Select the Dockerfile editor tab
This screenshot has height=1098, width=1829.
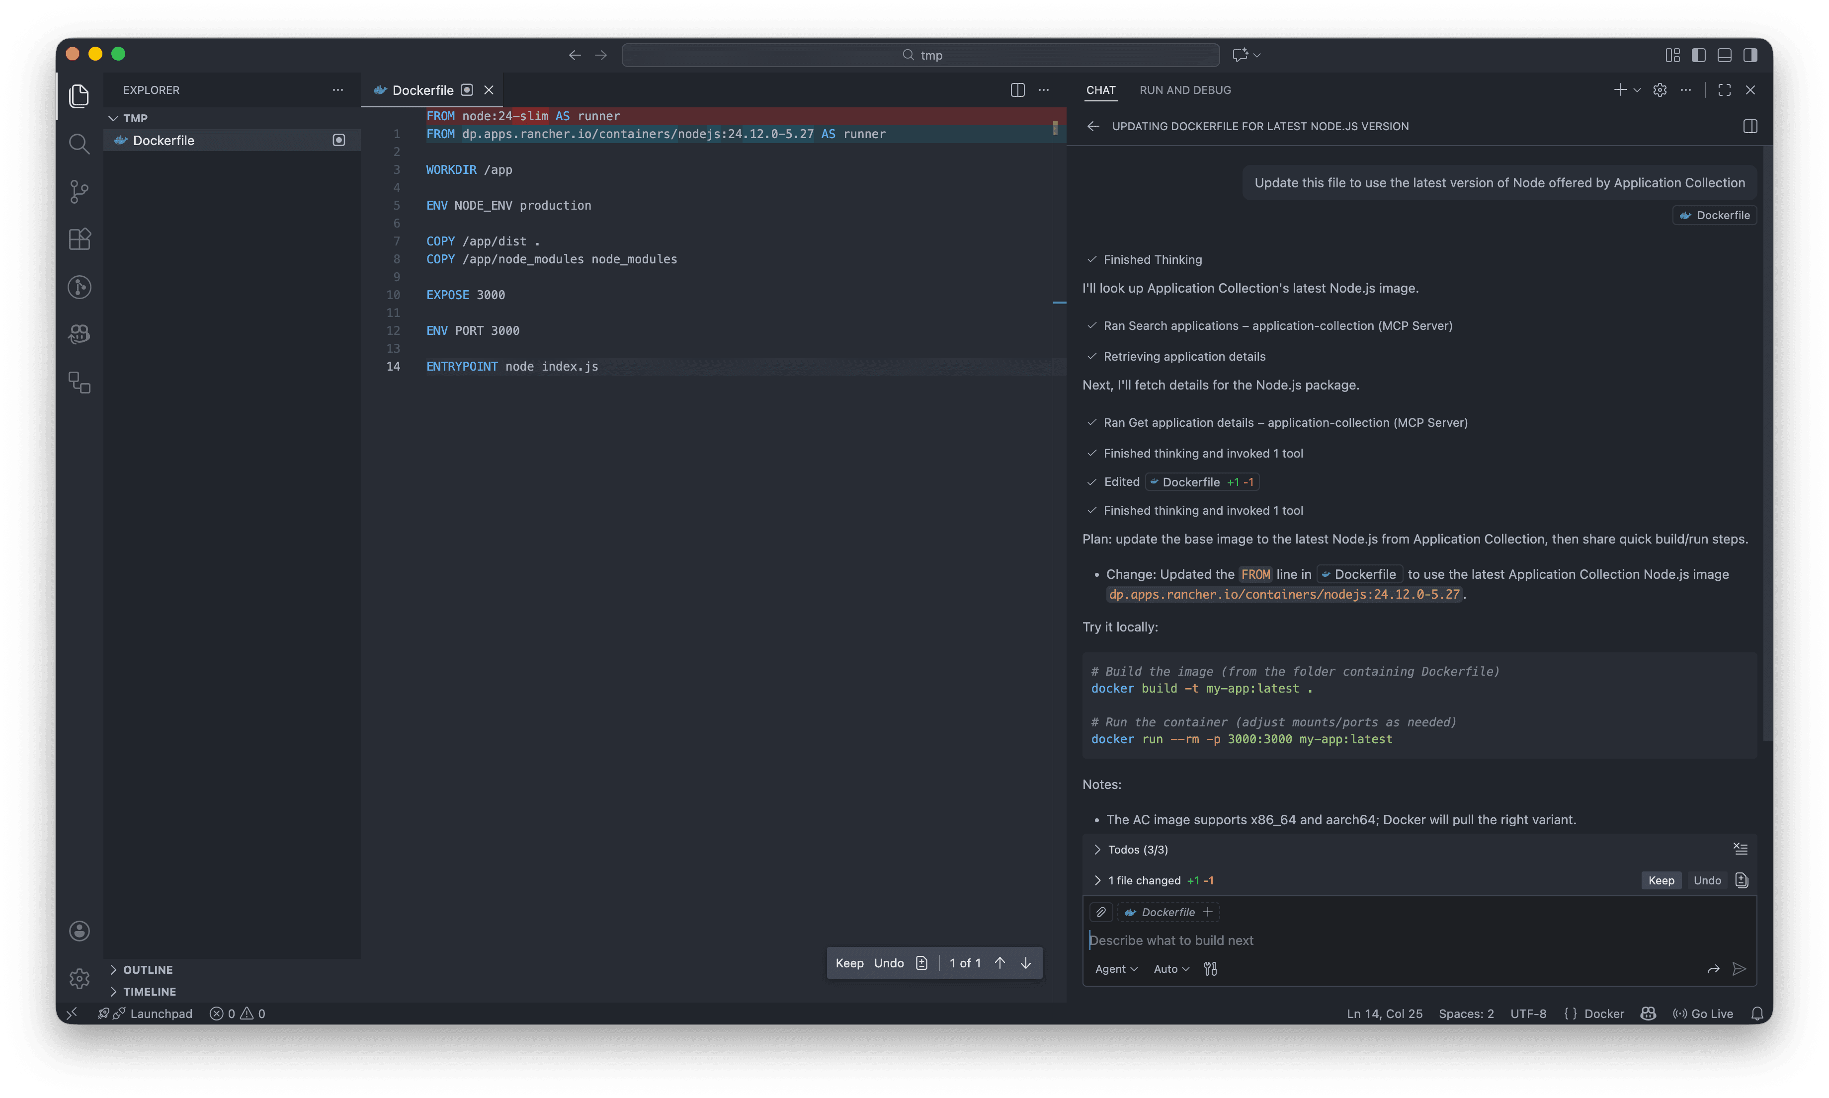[424, 89]
